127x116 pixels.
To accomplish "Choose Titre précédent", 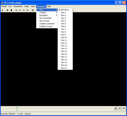I will point(47,18).
